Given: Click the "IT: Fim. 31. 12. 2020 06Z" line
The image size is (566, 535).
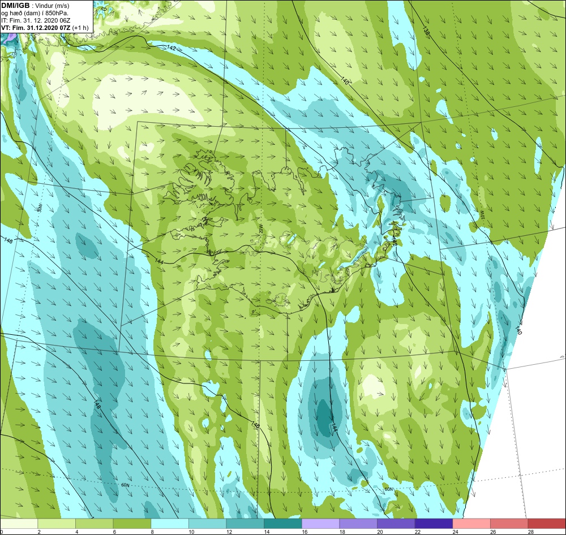Looking at the screenshot, I should pos(36,20).
